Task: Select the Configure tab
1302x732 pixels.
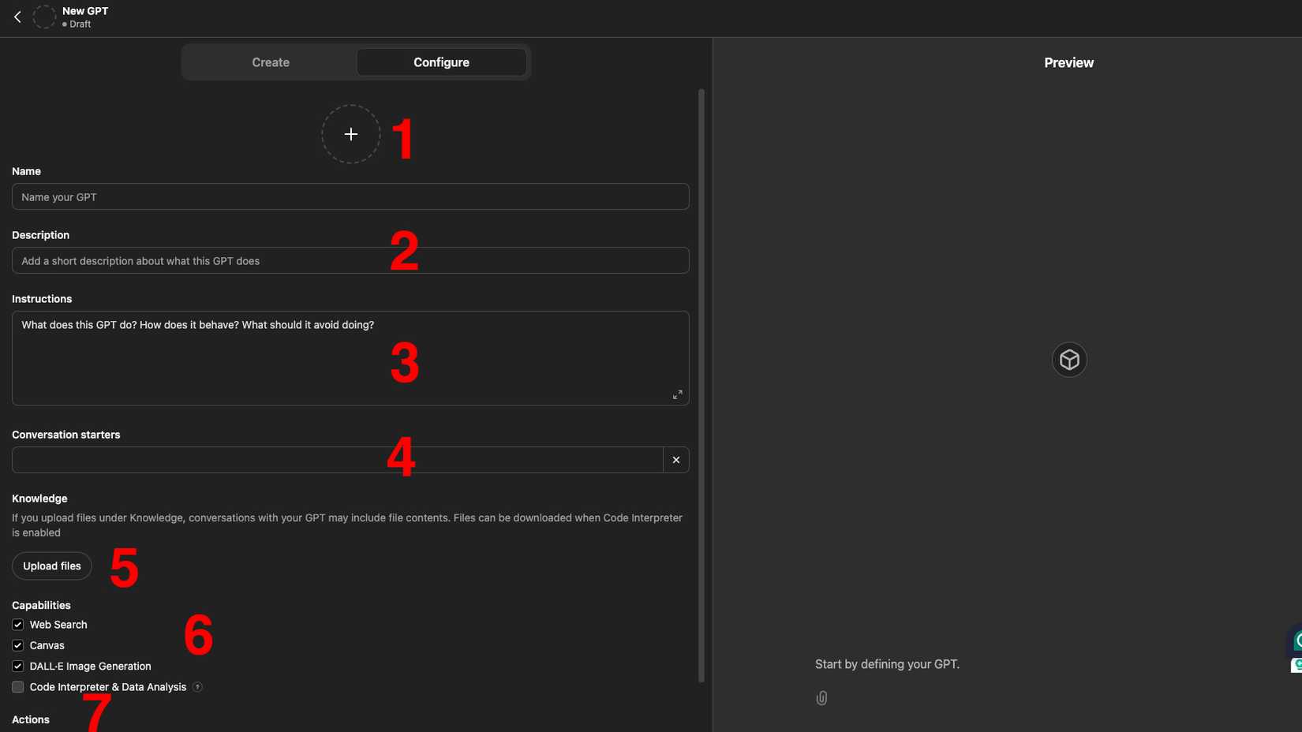Action: click(441, 62)
